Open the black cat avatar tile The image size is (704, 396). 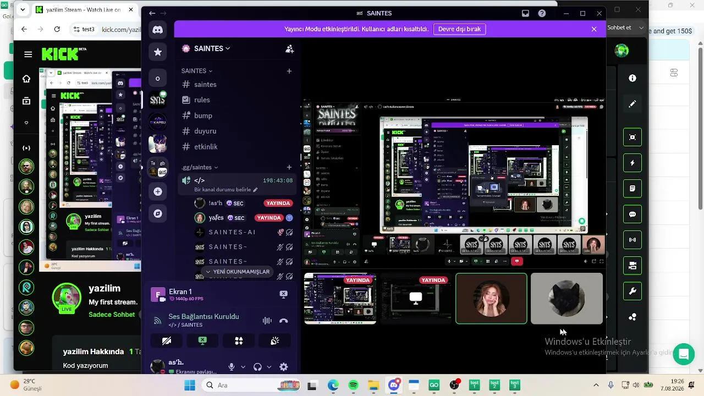coord(566,299)
